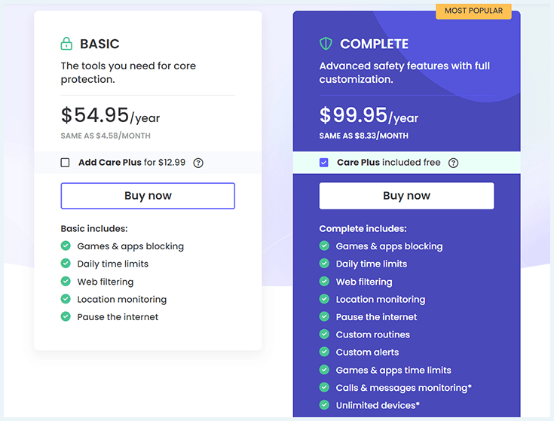Check the Add Care Plus checkbox
The image size is (554, 421).
(65, 163)
